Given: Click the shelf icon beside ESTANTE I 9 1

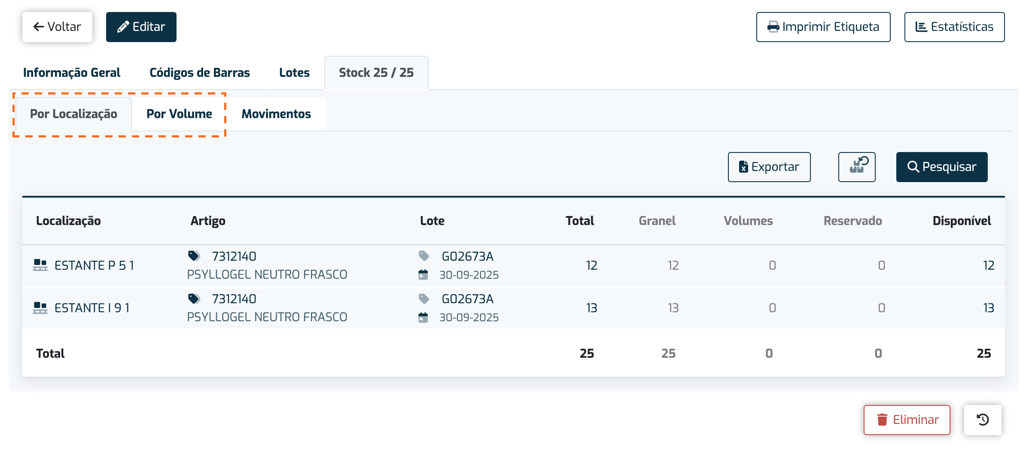Looking at the screenshot, I should [x=40, y=308].
